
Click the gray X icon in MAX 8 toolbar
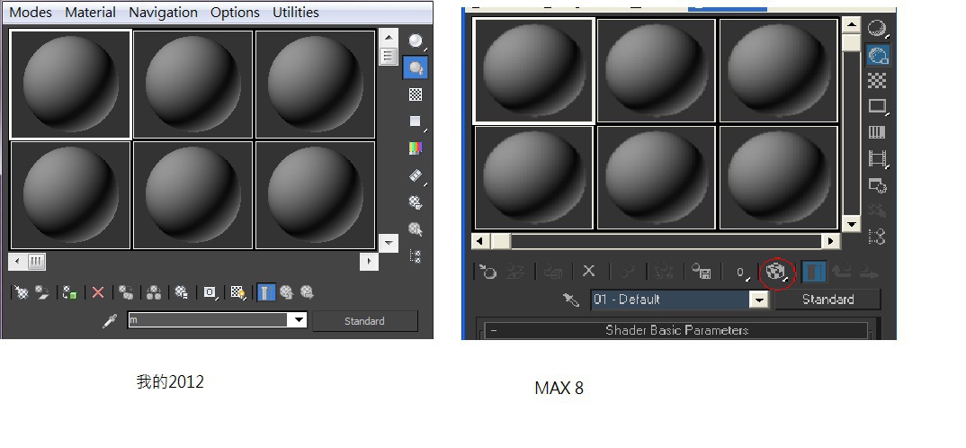pos(588,271)
